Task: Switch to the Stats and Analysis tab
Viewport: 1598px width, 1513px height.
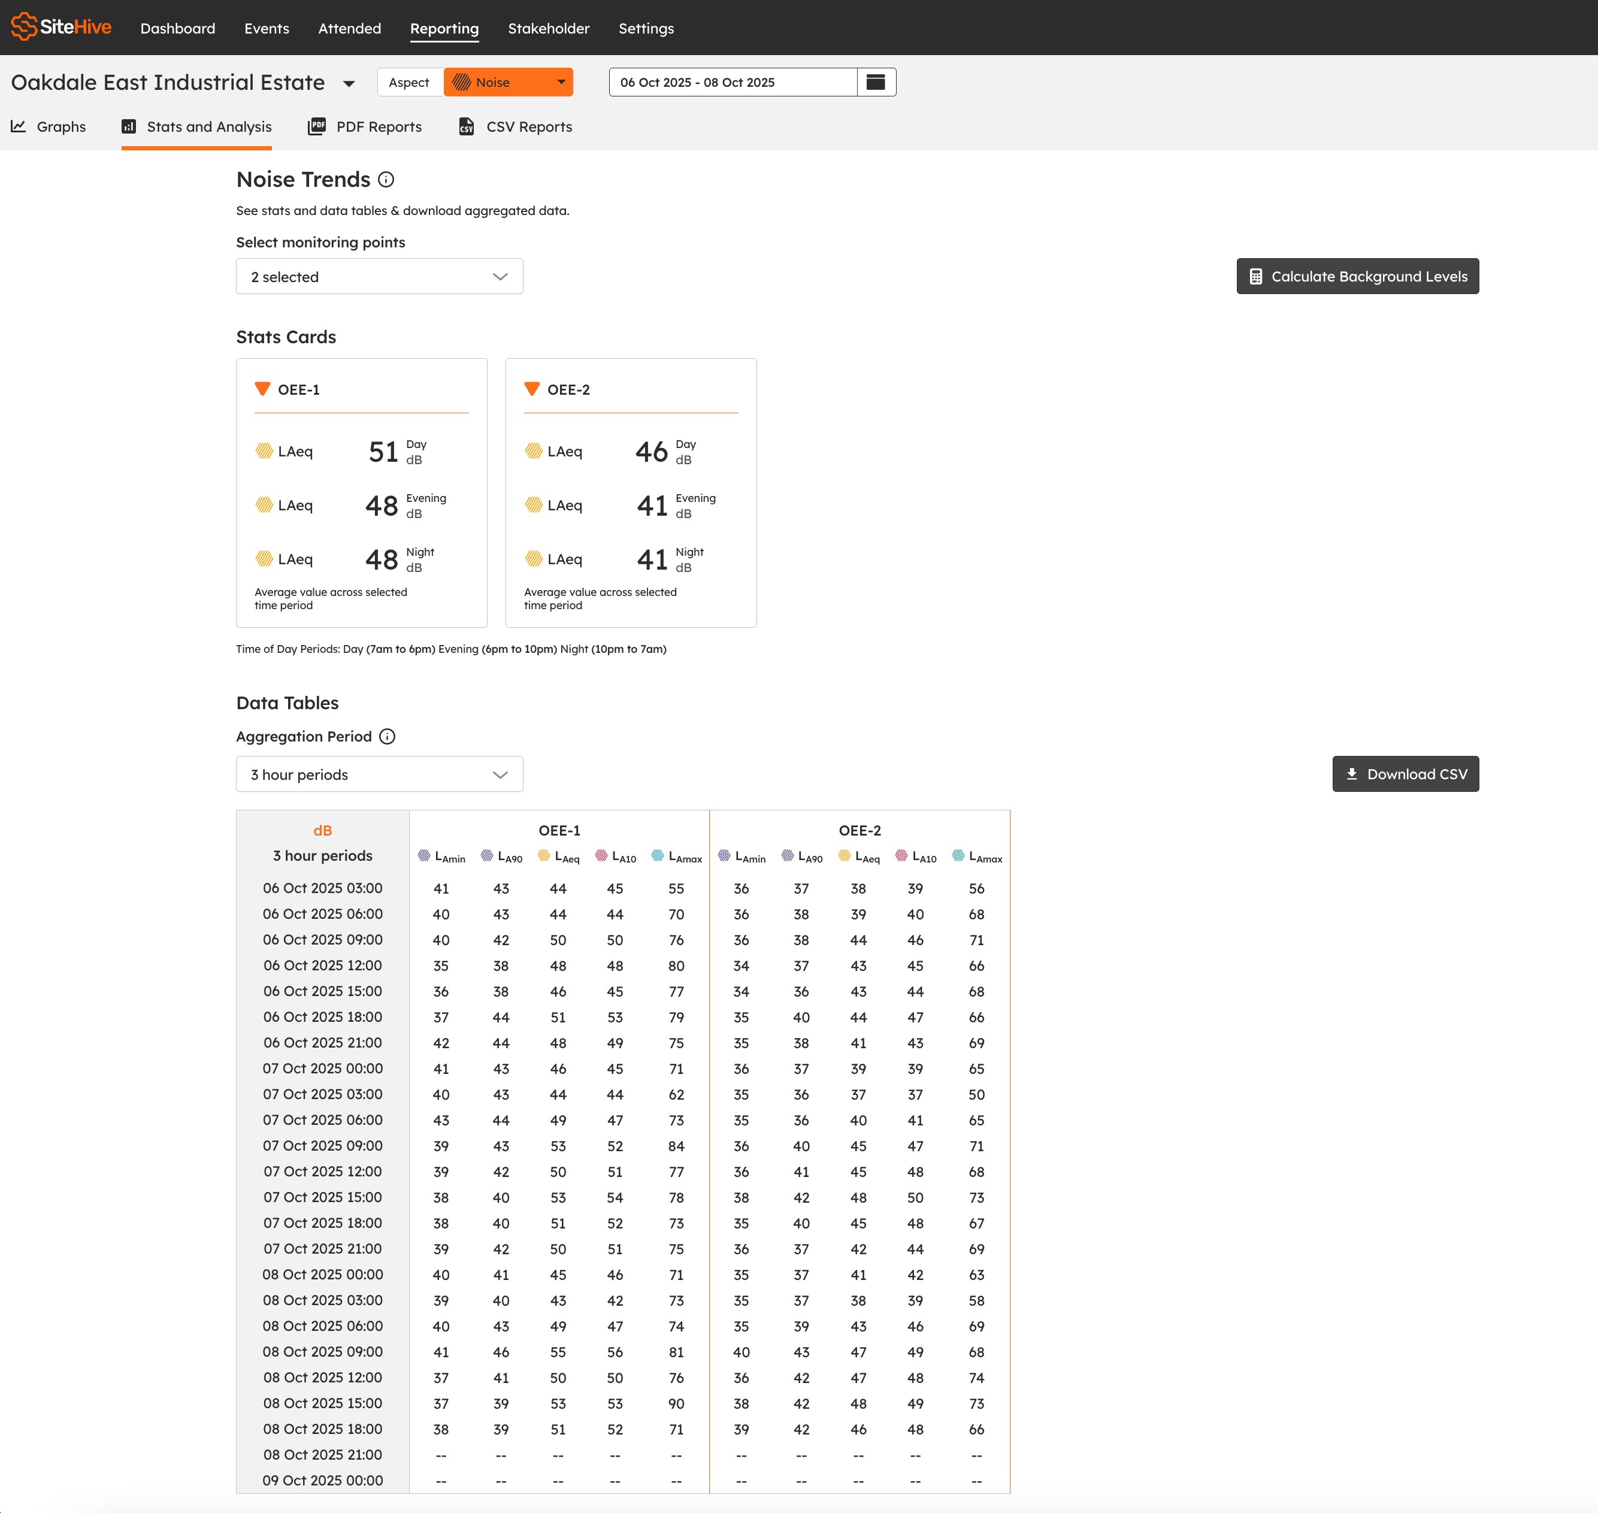Action: tap(197, 126)
